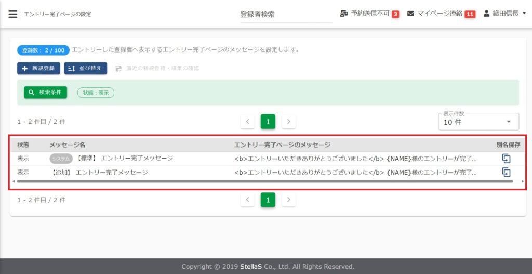This screenshot has width=532, height=274.
Task: Click save-as copy icon for 【追加】 message
Action: click(506, 172)
